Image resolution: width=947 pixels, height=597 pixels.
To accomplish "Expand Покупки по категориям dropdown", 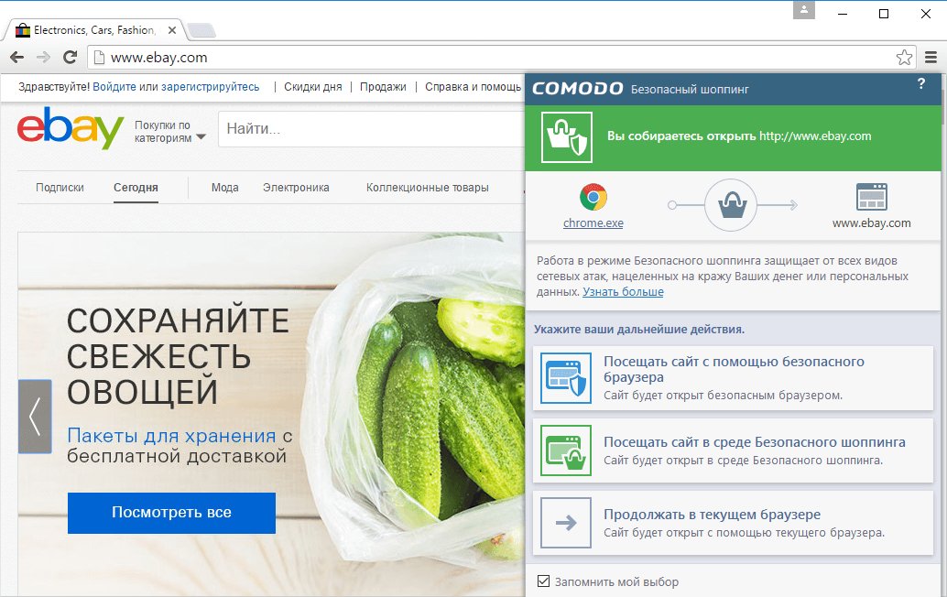I will (169, 132).
